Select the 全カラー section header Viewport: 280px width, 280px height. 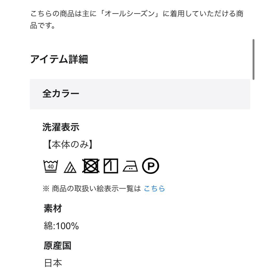[140, 94]
